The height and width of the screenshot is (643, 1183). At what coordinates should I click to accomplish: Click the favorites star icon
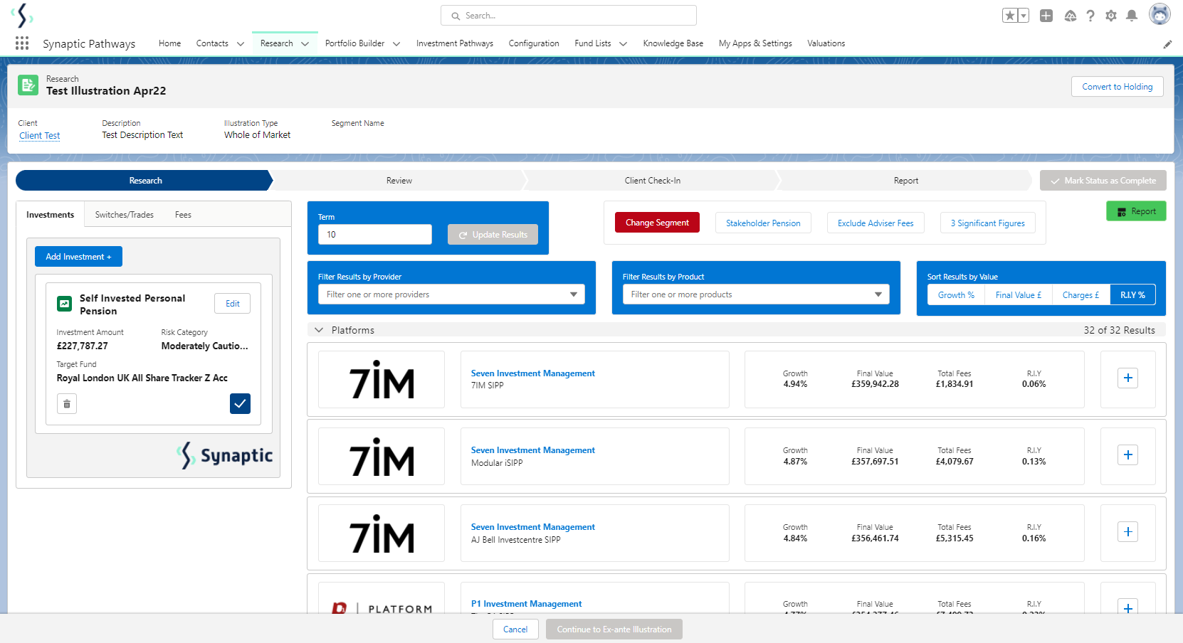click(x=1009, y=16)
